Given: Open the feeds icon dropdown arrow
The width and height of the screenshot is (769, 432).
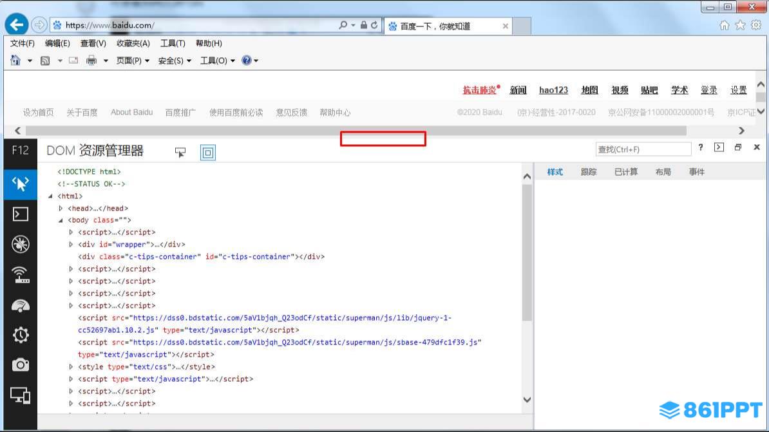Looking at the screenshot, I should [x=60, y=61].
